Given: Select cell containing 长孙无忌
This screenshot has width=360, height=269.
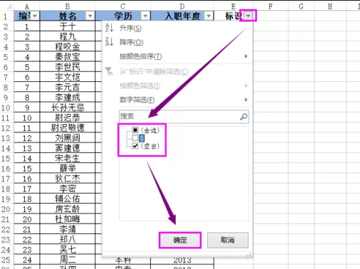Looking at the screenshot, I should tap(67, 107).
